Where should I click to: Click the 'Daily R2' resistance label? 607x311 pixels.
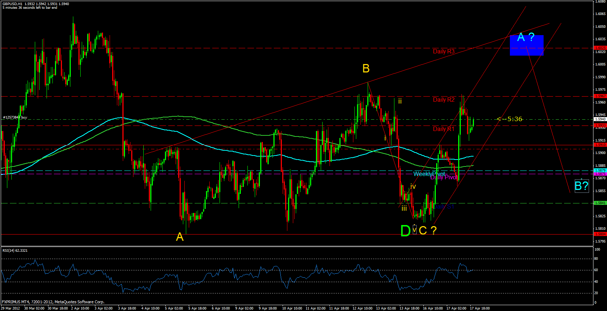(x=444, y=100)
